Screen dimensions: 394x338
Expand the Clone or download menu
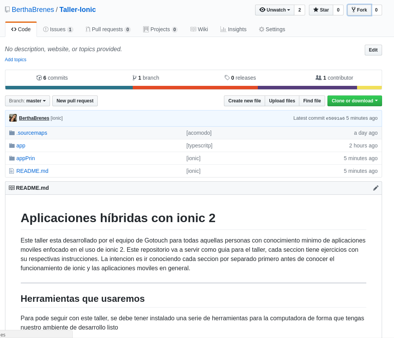point(354,101)
